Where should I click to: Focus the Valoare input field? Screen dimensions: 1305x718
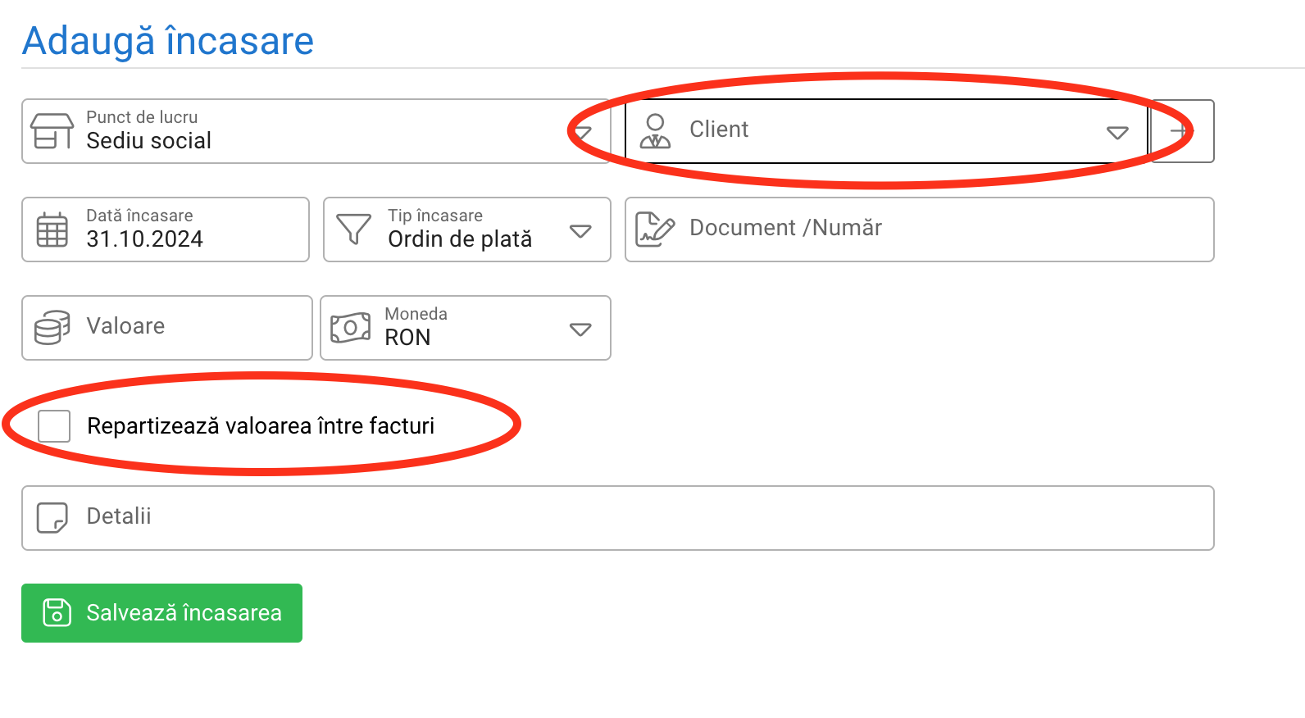[167, 328]
